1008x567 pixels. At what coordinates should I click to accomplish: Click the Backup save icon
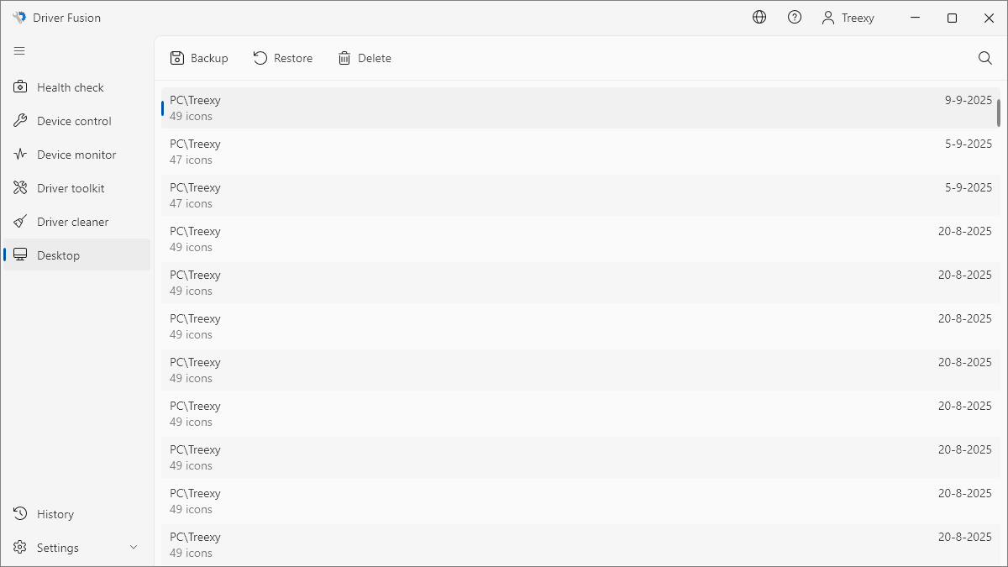(x=177, y=58)
